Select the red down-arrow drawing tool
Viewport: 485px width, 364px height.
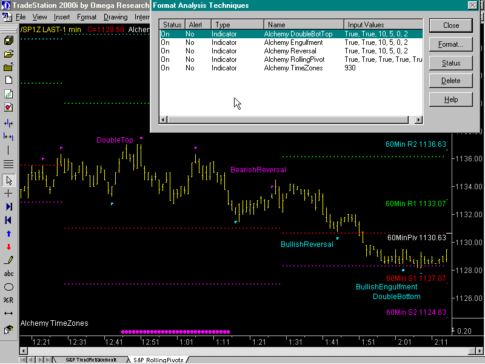click(x=8, y=247)
